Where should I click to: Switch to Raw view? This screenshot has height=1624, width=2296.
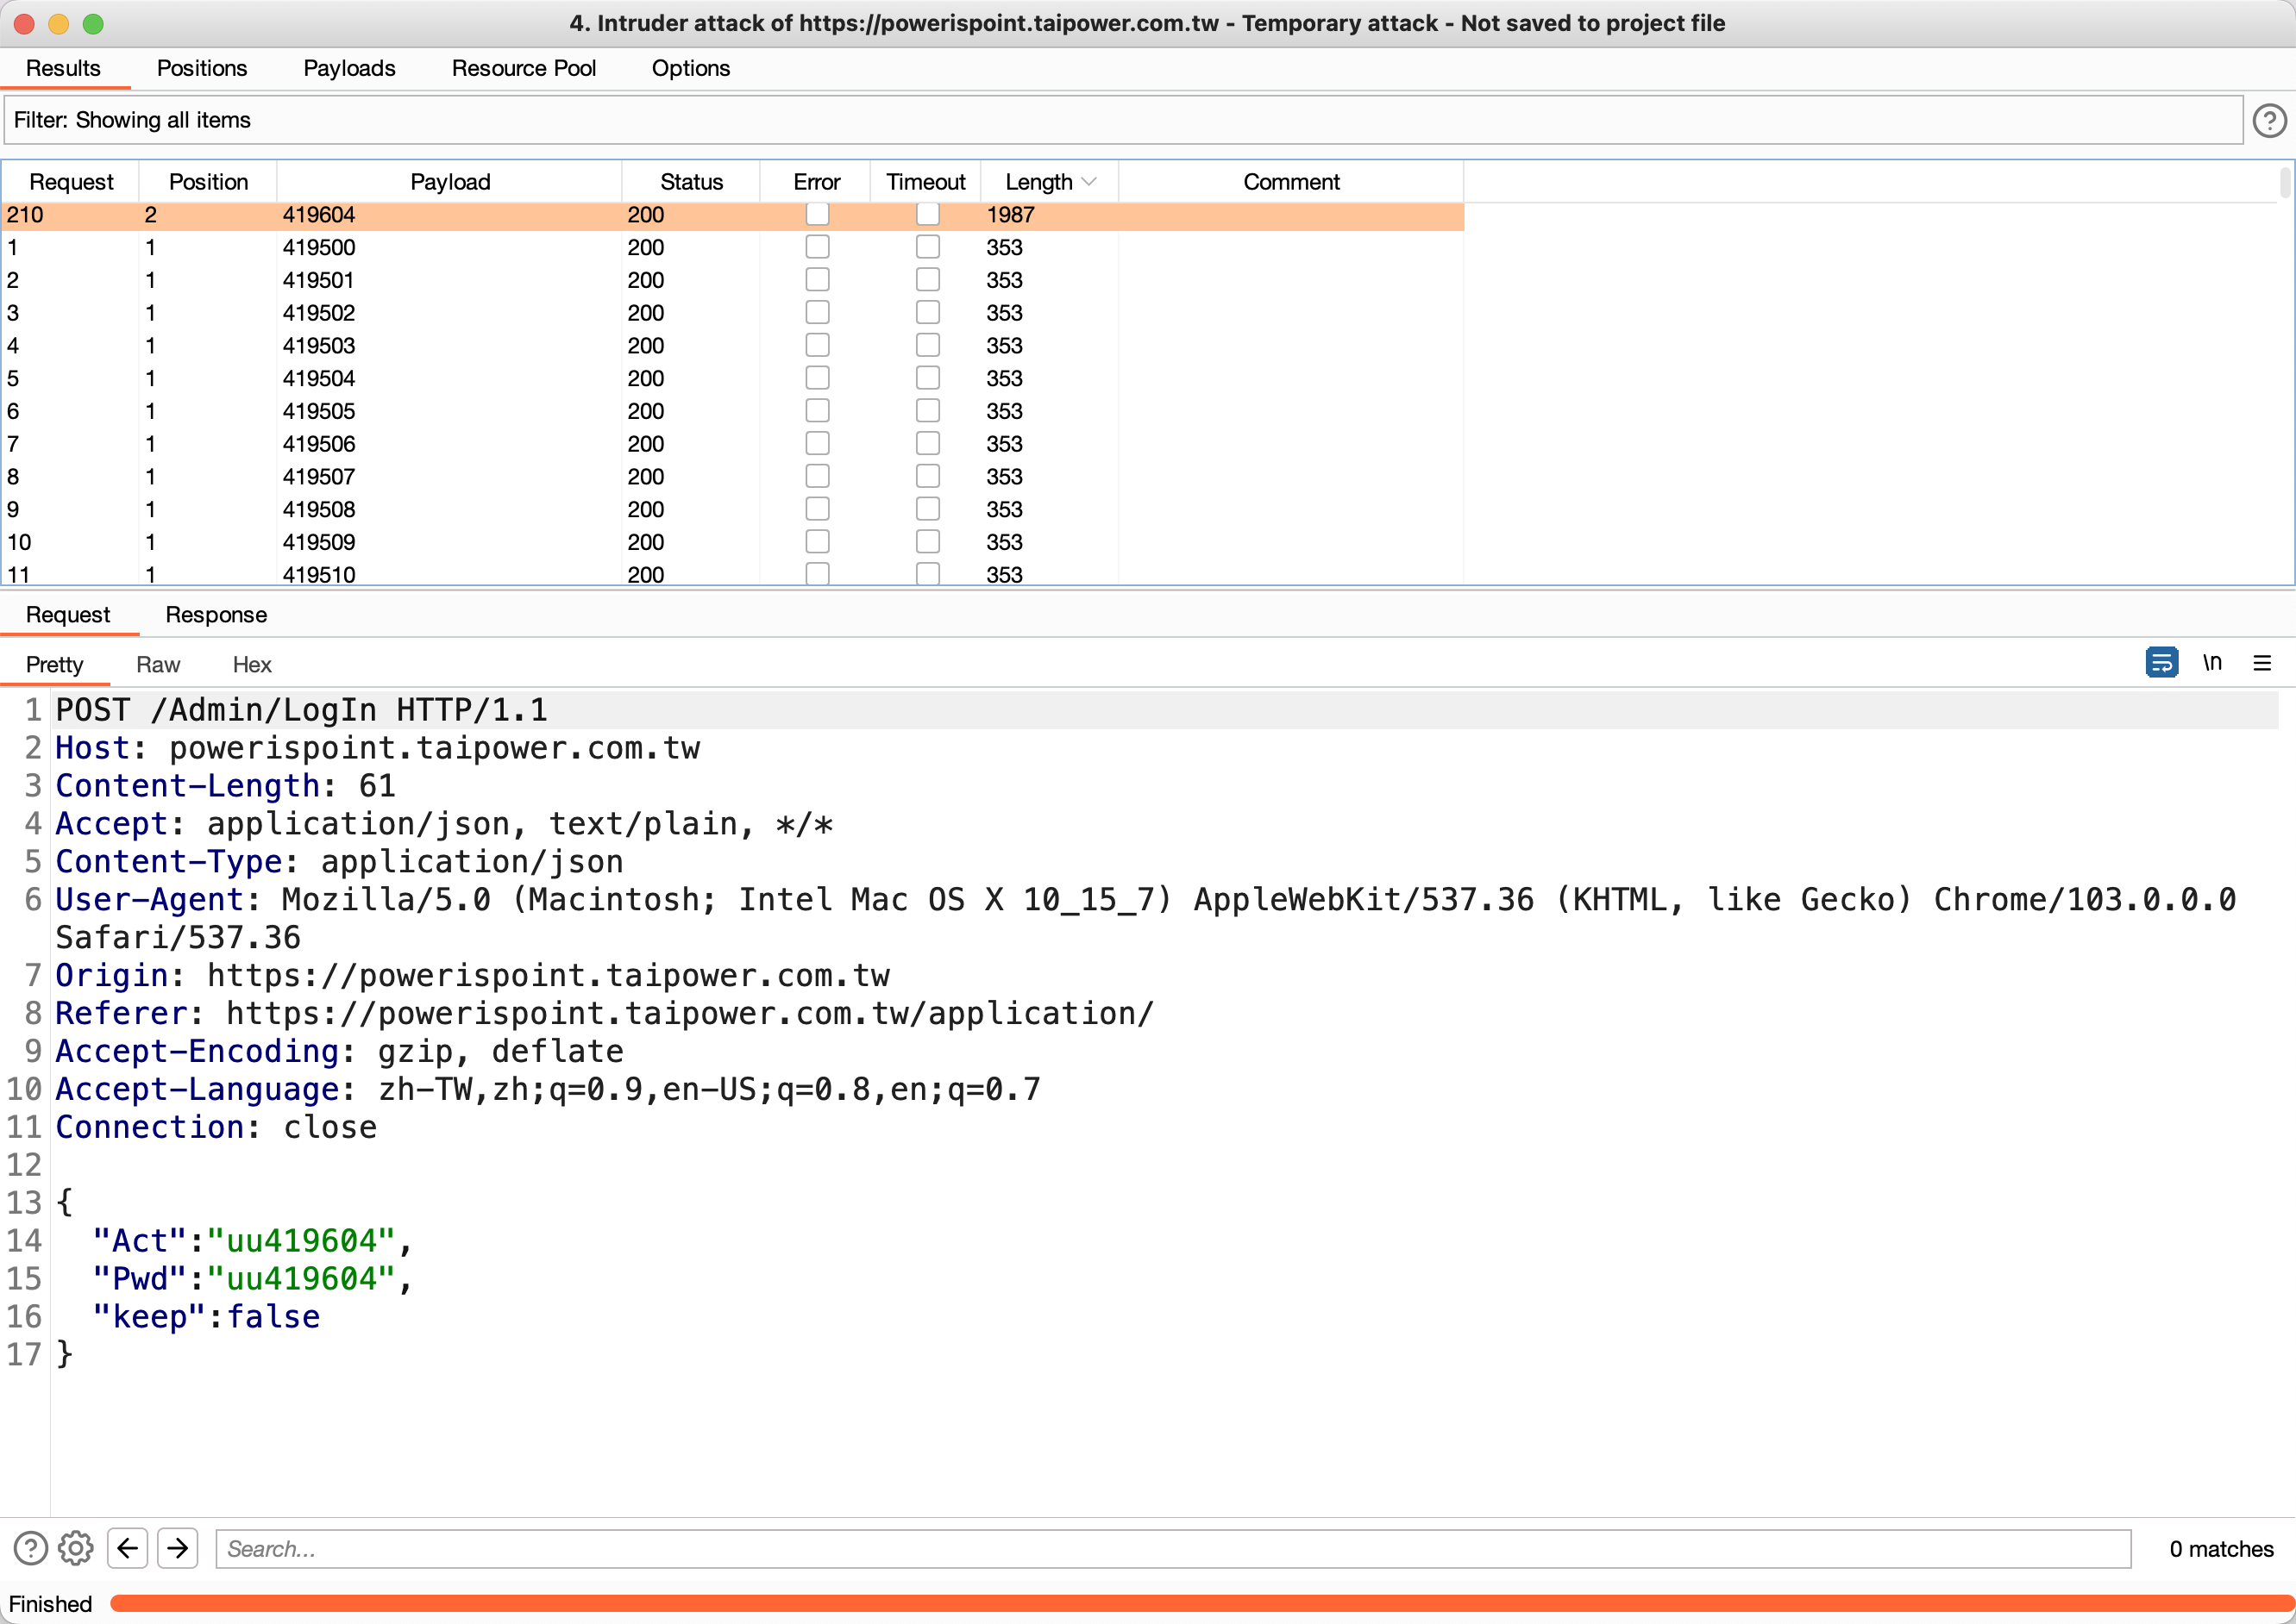(x=158, y=665)
